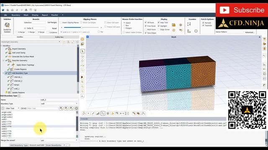Click the boundary Name input field
This screenshot has height=150, width=268.
[59, 100]
